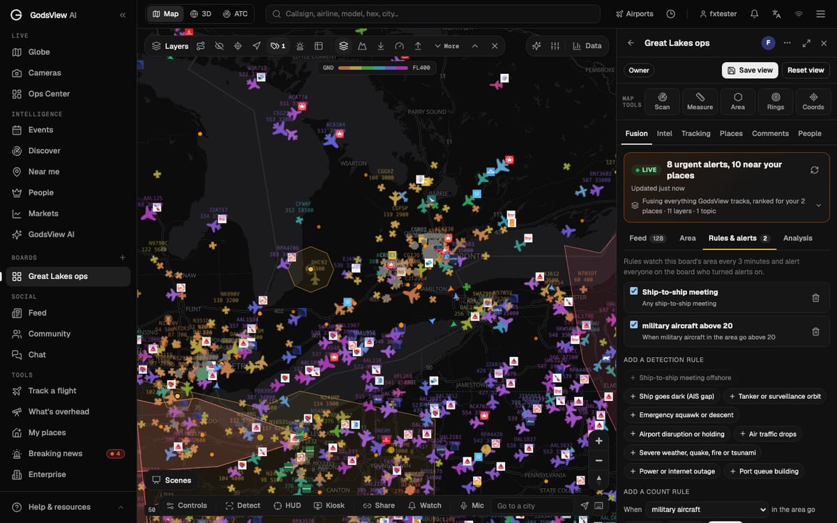Select the Measure map tool
Viewport: 837px width, 523px height.
click(700, 101)
